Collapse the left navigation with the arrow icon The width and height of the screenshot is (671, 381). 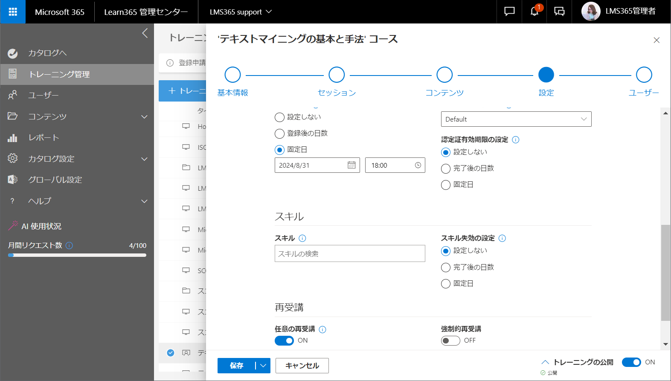(x=145, y=33)
